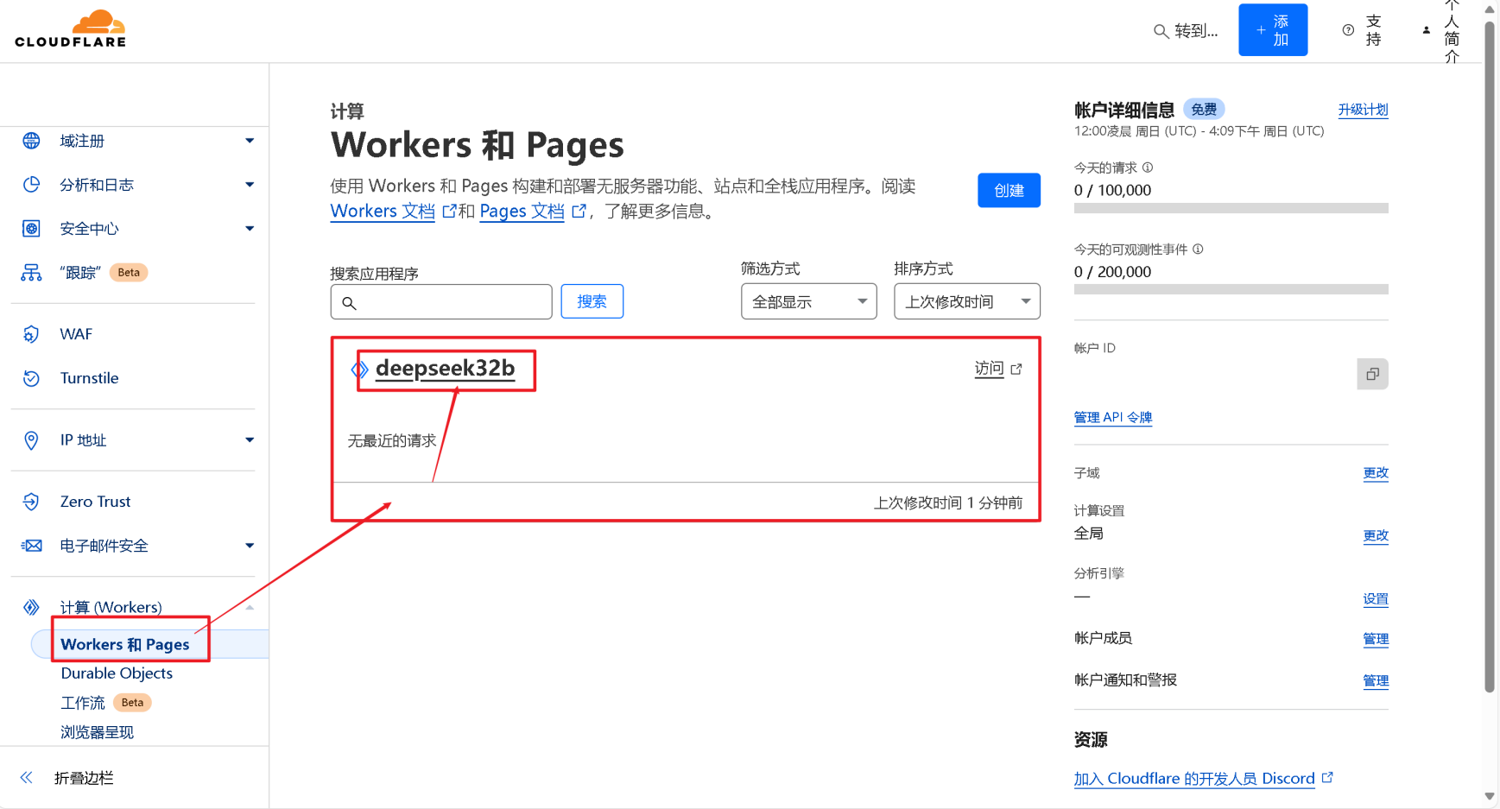Click the 升级计划 link

click(x=1363, y=110)
